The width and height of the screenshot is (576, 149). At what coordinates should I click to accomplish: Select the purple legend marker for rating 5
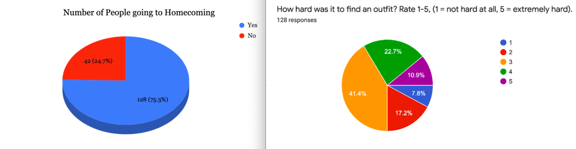(503, 81)
